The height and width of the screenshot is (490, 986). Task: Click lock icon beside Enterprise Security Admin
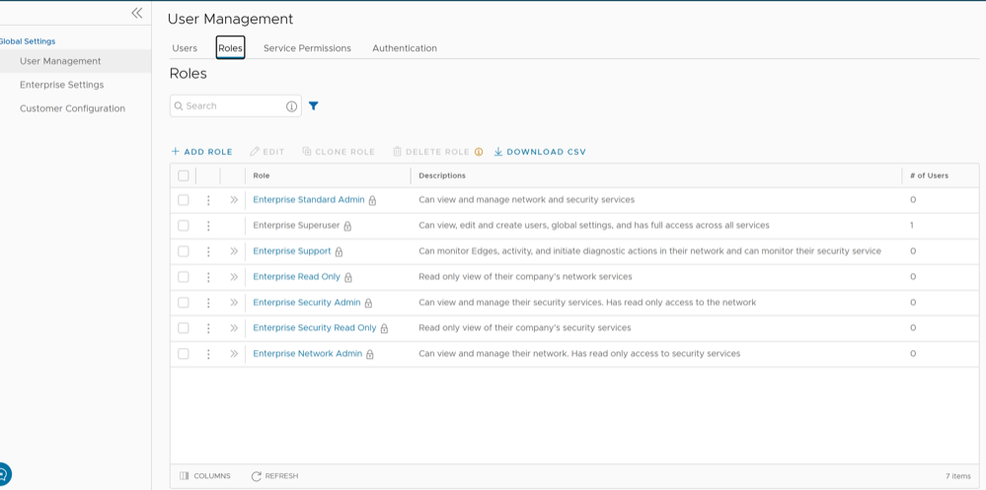pyautogui.click(x=368, y=304)
